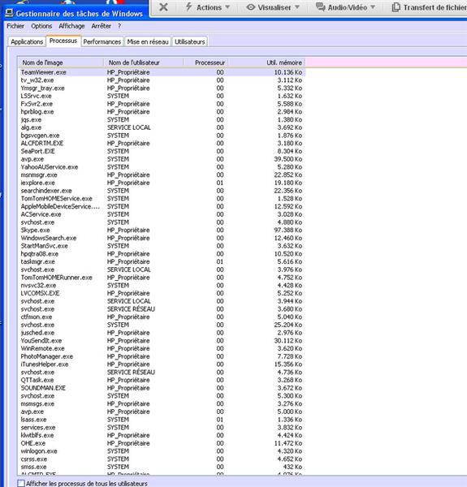Select the YahooAUService.exe process

162,167
